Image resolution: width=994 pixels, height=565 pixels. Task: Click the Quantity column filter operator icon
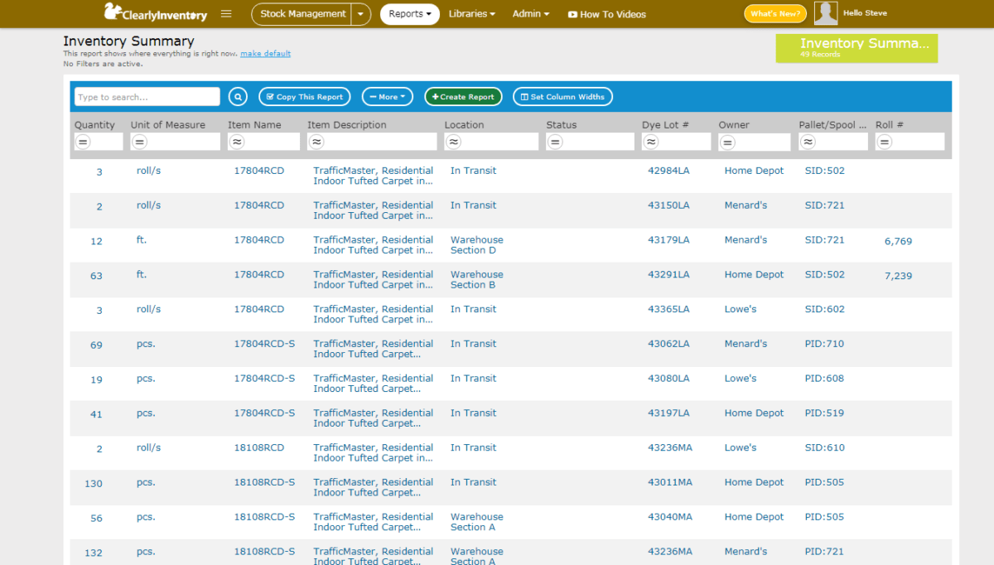pos(82,142)
